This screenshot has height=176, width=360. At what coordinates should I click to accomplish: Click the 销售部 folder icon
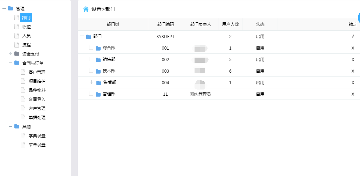coord(98,60)
